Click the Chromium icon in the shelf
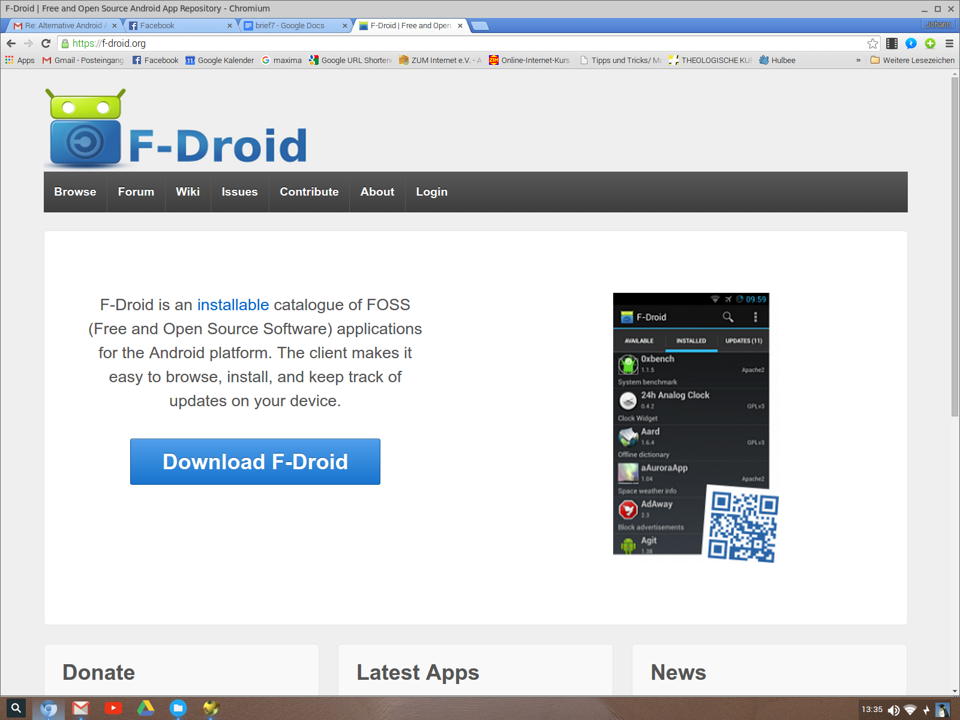Image resolution: width=960 pixels, height=720 pixels. 49,709
